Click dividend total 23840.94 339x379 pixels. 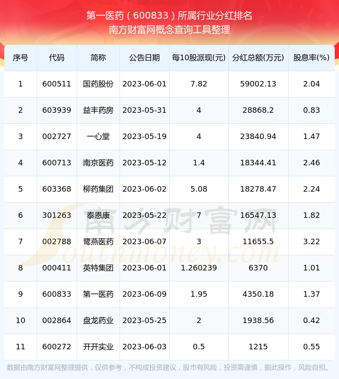(x=258, y=137)
